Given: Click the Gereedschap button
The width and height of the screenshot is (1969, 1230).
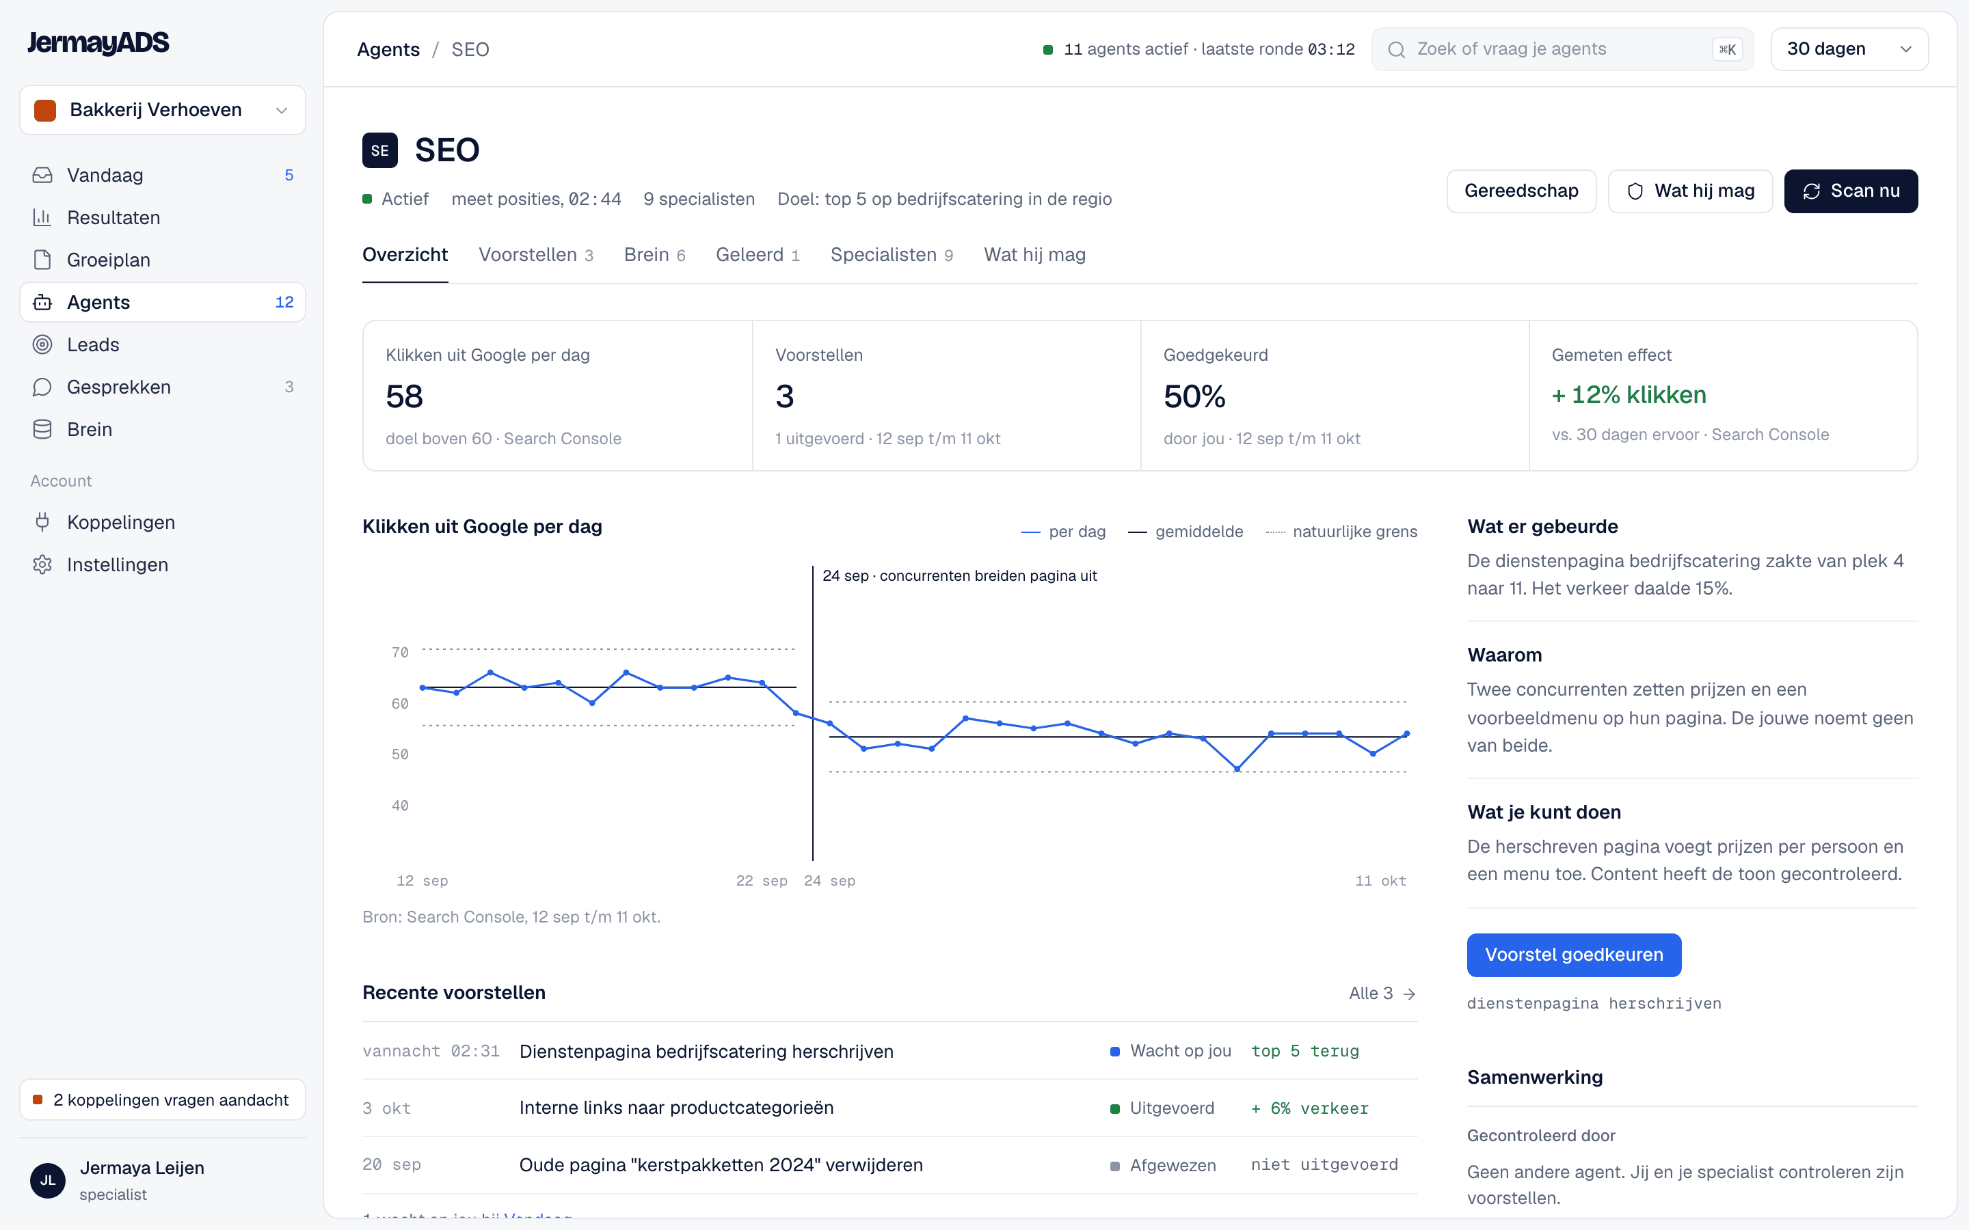Looking at the screenshot, I should coord(1521,191).
